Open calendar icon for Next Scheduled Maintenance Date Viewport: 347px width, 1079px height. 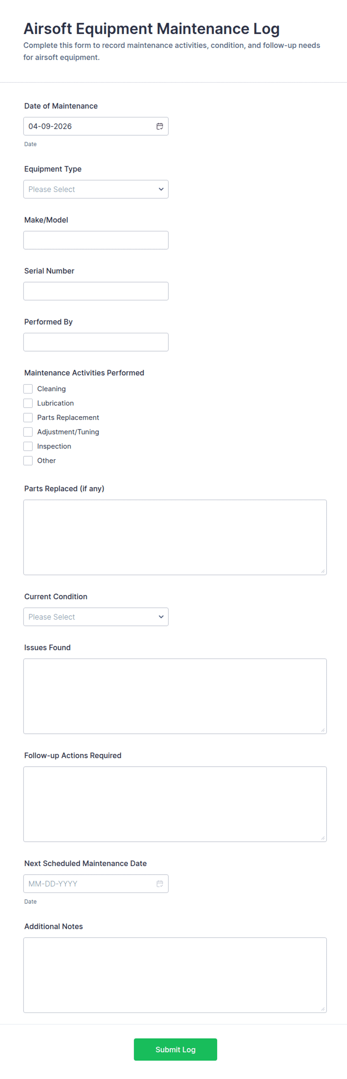[160, 883]
